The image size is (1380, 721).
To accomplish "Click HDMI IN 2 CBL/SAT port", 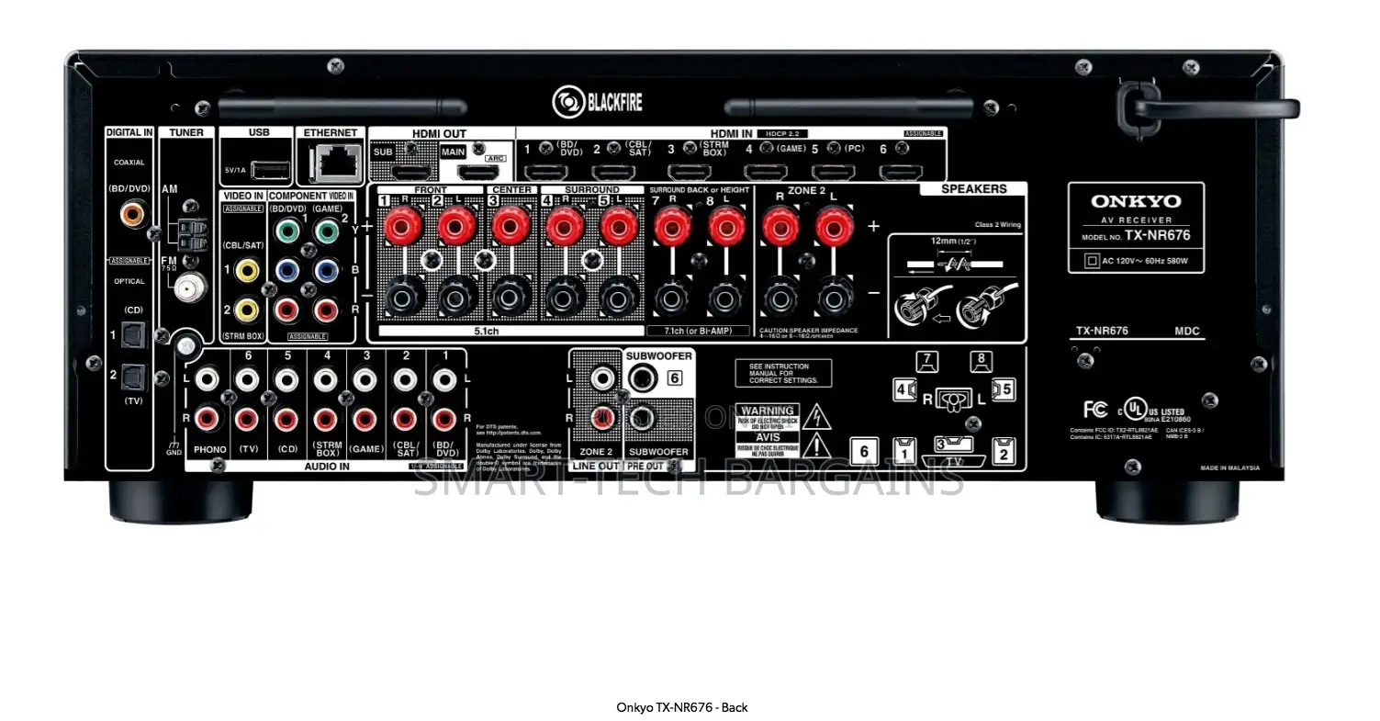I will point(613,172).
